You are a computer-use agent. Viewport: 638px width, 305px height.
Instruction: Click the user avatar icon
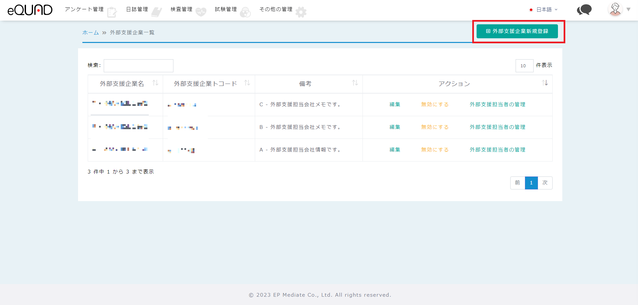pos(615,9)
